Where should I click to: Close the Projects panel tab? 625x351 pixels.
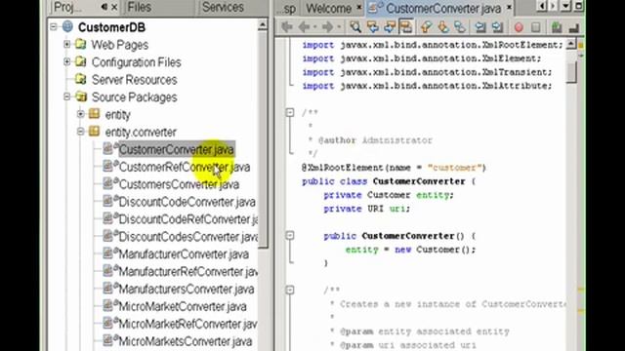[114, 7]
